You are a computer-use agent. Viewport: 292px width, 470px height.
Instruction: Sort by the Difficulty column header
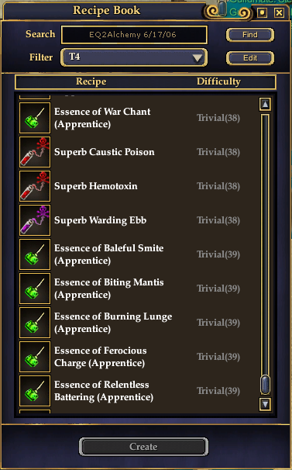(x=218, y=81)
